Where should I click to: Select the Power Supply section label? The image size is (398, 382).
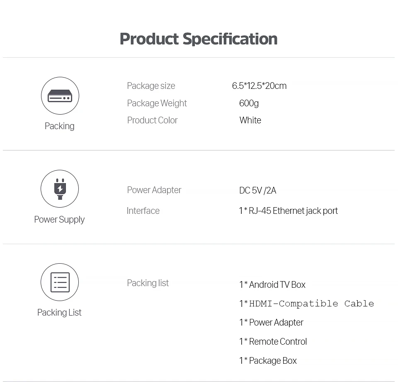pyautogui.click(x=59, y=220)
